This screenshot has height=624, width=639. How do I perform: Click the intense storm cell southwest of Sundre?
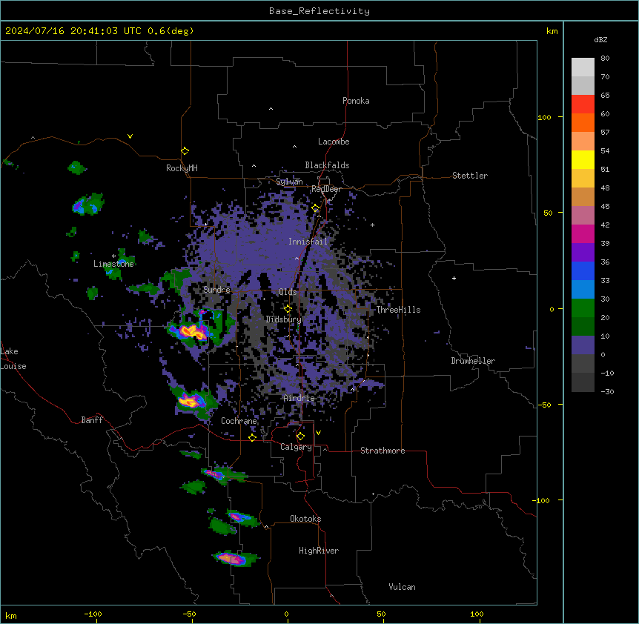(x=193, y=331)
